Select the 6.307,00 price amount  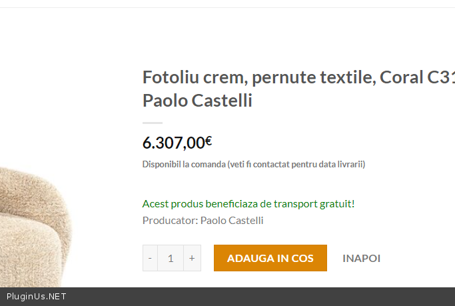tap(173, 143)
